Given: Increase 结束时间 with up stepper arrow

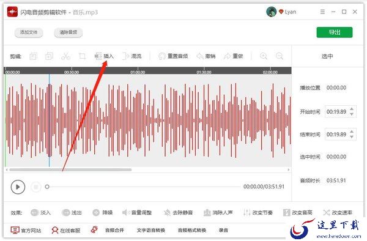Looking at the screenshot, I should coord(352,132).
